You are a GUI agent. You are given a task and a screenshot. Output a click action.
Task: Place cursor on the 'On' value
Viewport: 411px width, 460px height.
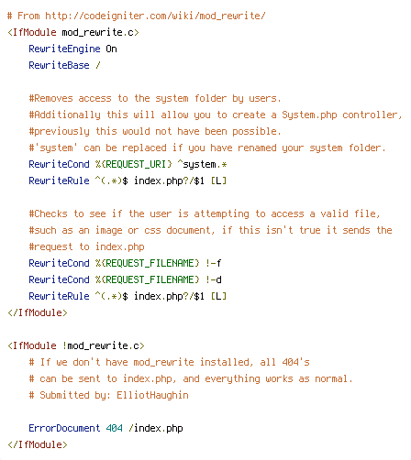[111, 49]
